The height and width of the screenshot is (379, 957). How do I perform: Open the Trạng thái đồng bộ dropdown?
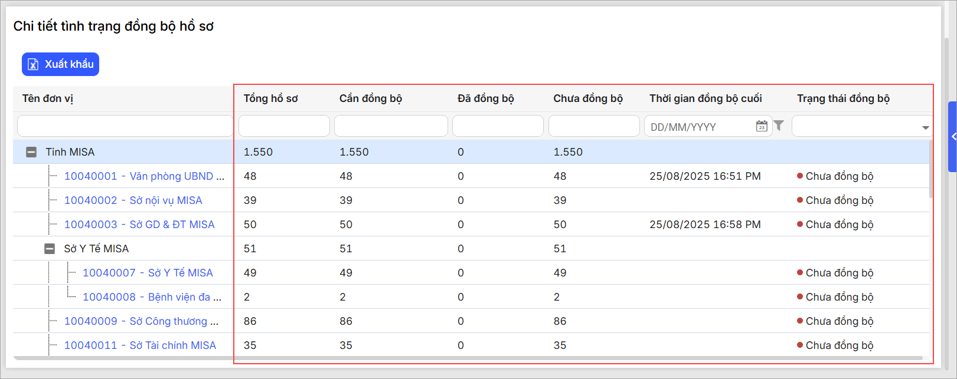pyautogui.click(x=925, y=127)
